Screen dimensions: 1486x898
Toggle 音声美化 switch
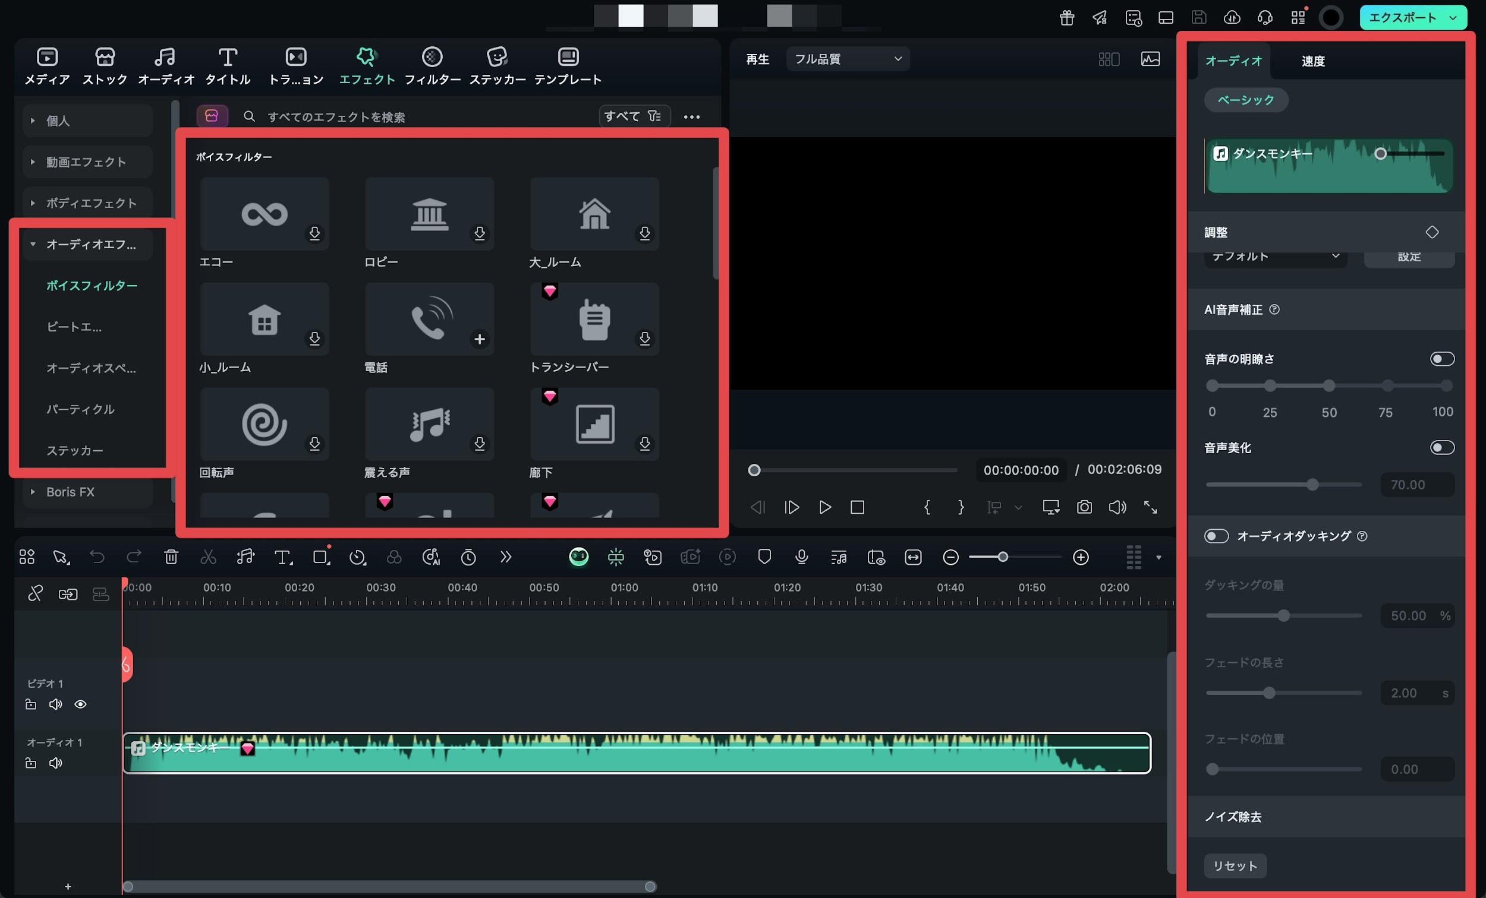(x=1442, y=448)
